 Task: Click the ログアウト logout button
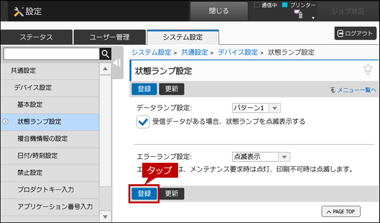point(356,33)
